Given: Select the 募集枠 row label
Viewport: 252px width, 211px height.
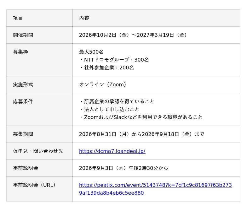Looking at the screenshot, I should 20,52.
